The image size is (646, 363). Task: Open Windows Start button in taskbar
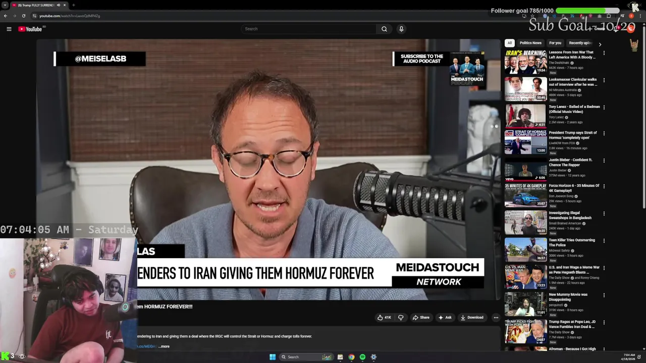pos(273,357)
